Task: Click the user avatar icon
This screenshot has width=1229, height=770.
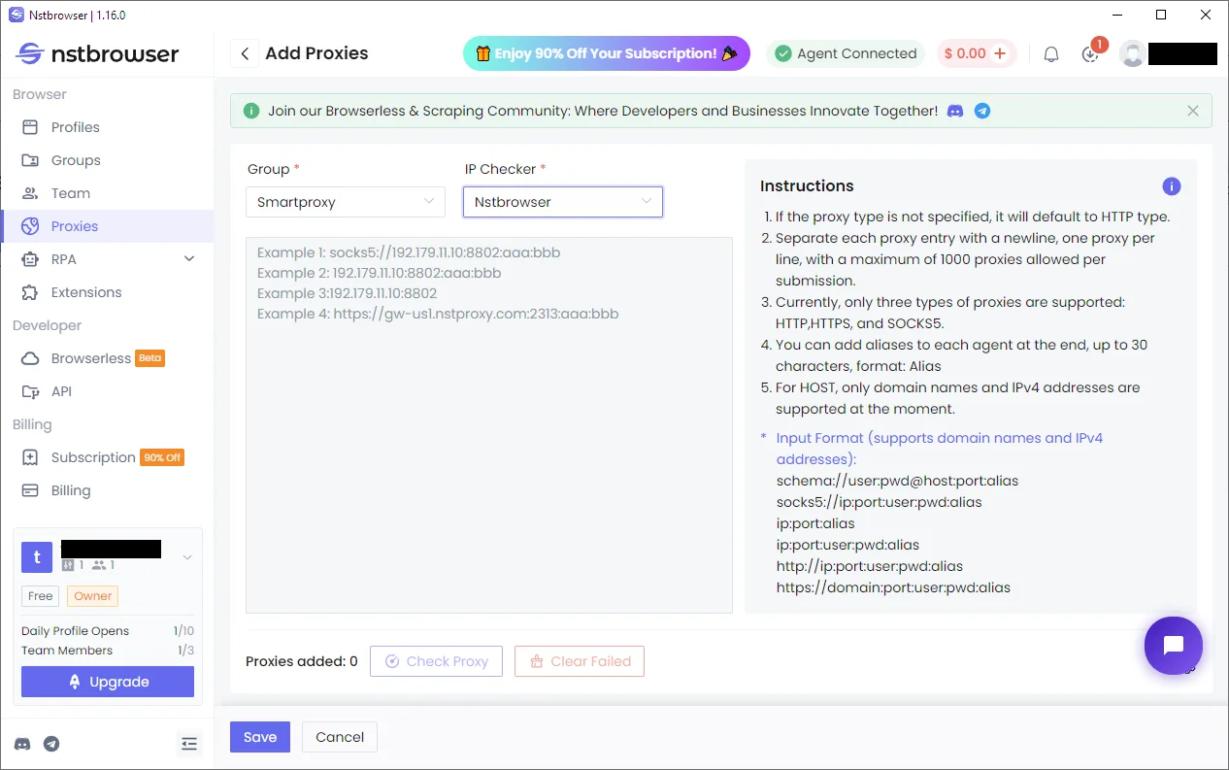Action: point(1132,53)
